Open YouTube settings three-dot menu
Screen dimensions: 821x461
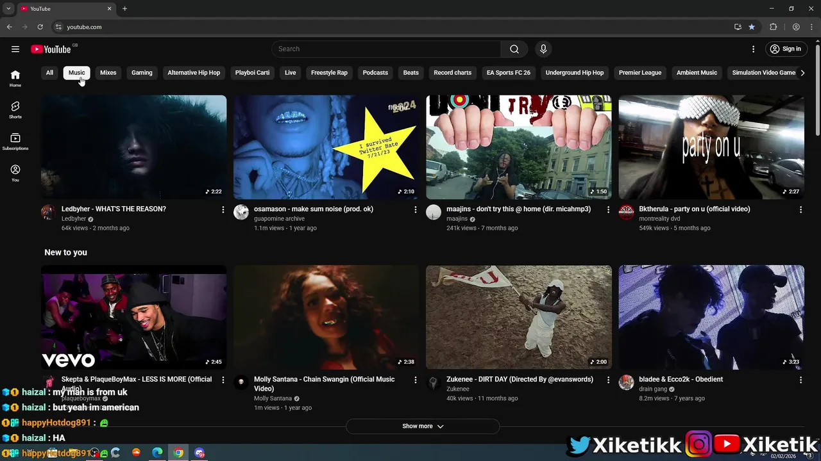[x=754, y=49]
